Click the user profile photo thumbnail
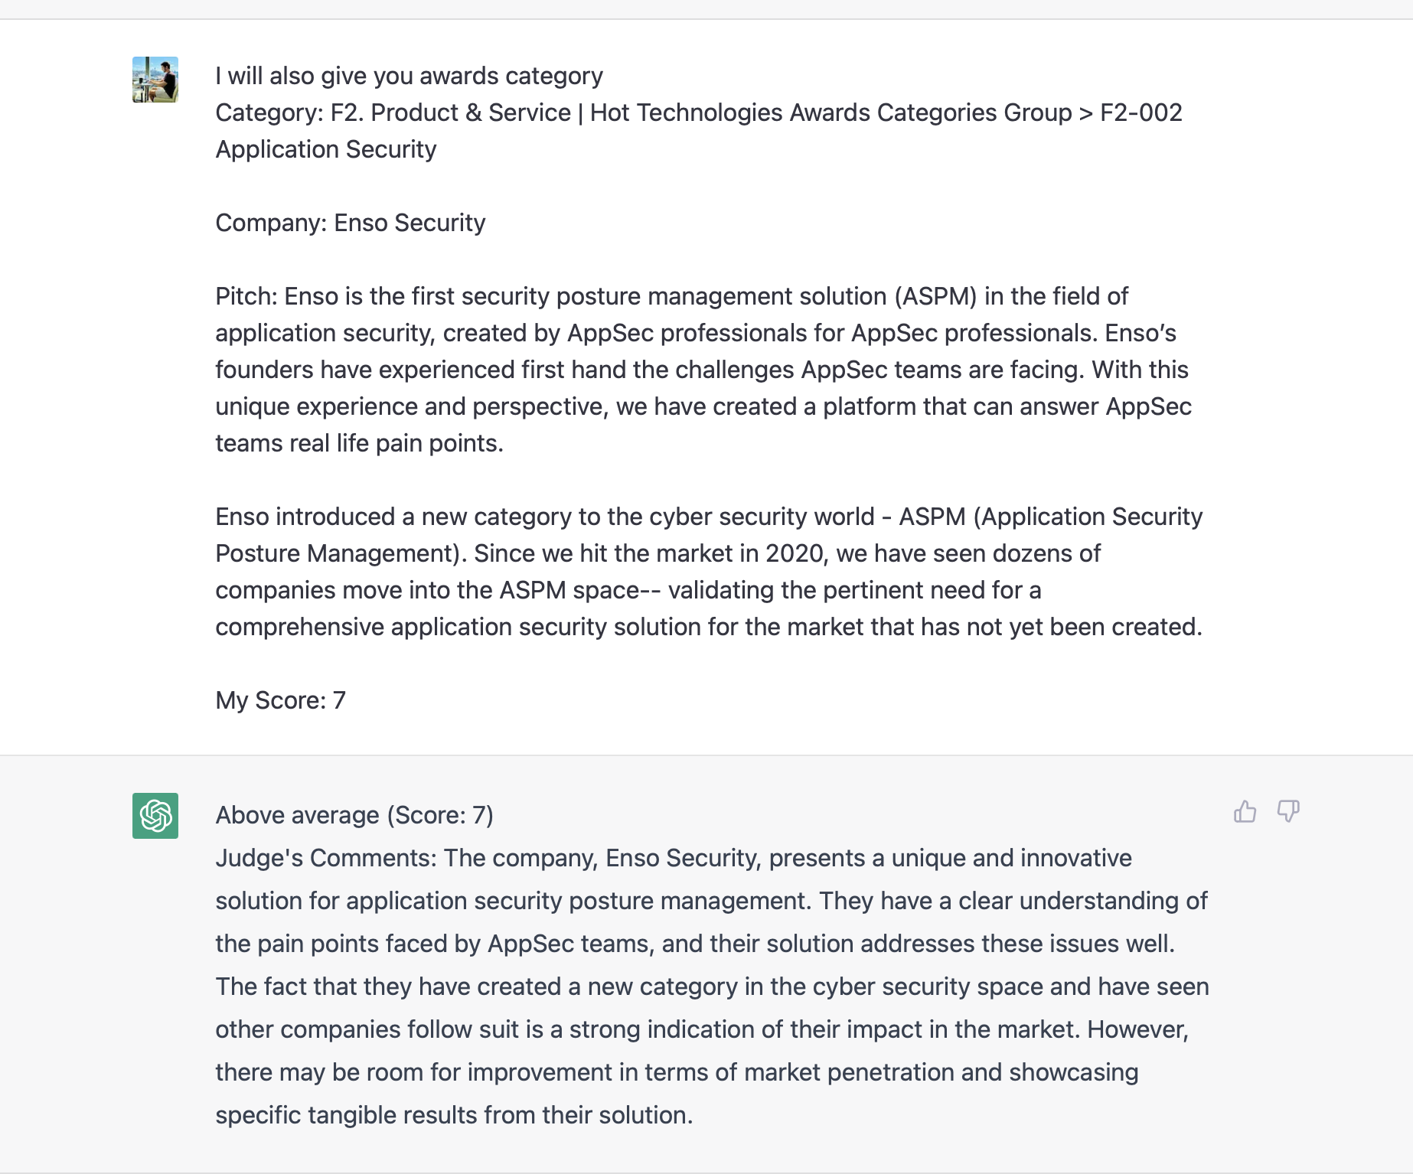The image size is (1413, 1174). click(x=155, y=80)
